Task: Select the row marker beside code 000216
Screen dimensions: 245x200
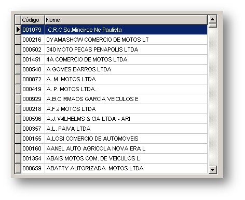Action: pos(18,40)
